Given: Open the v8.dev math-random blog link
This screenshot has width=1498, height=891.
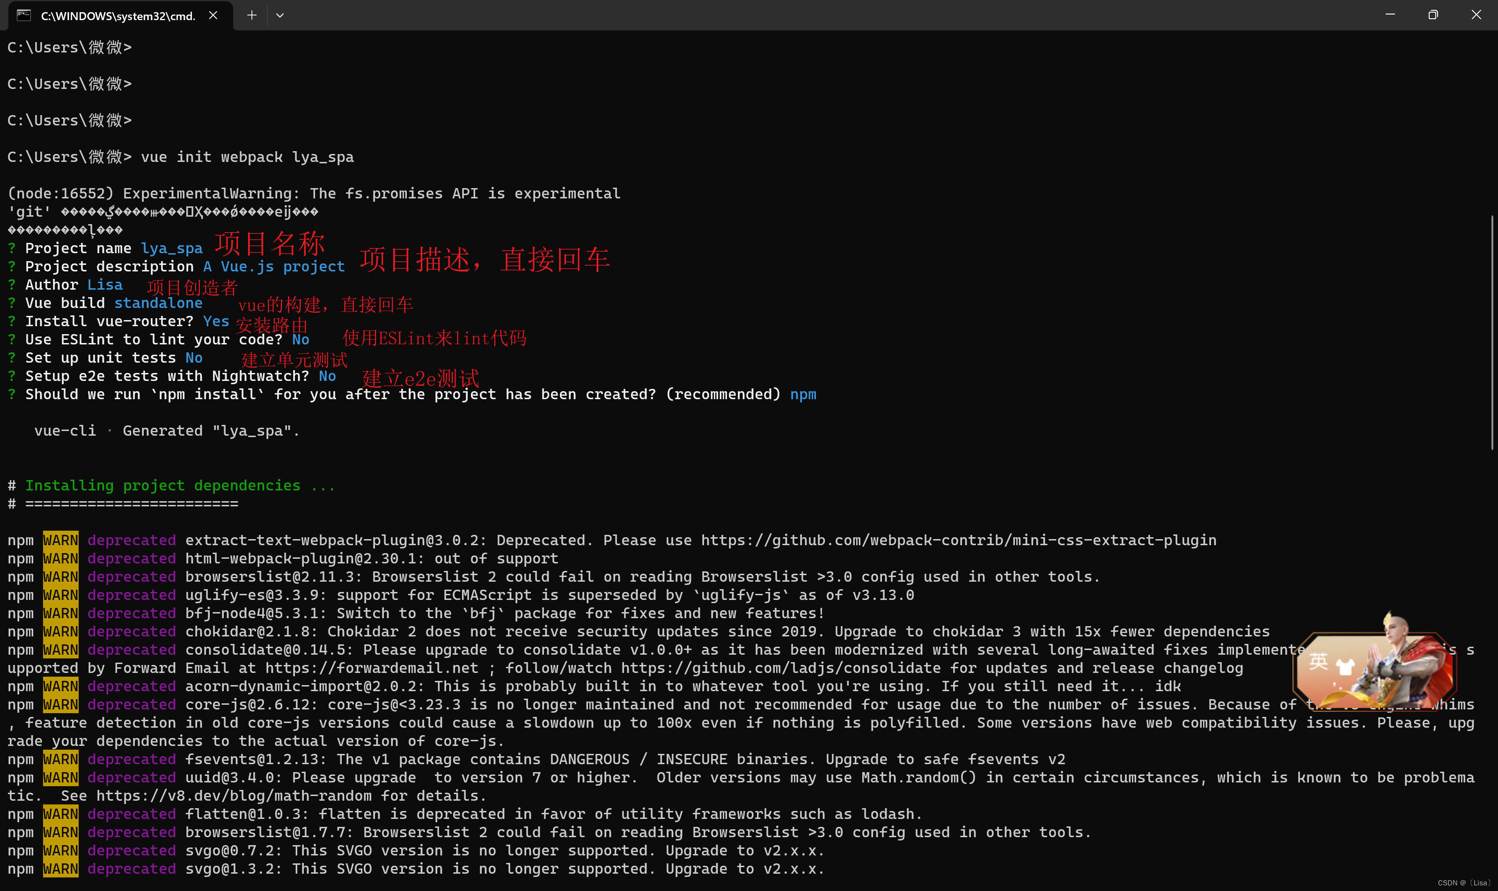Looking at the screenshot, I should (x=234, y=796).
